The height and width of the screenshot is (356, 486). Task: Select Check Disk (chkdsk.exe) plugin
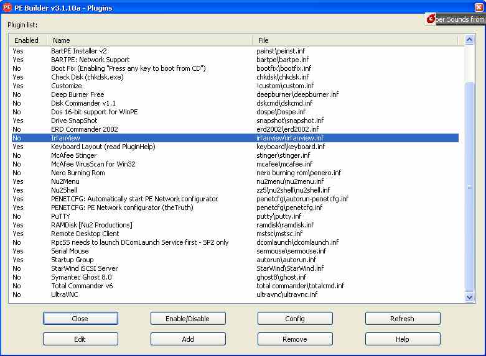[235, 77]
